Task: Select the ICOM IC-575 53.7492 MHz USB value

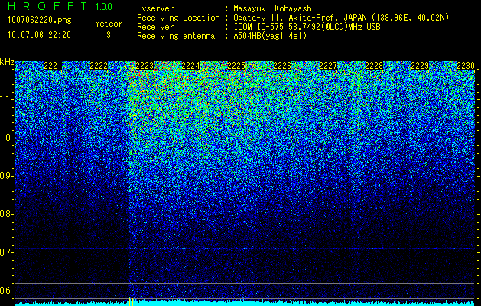Action: coord(307,27)
